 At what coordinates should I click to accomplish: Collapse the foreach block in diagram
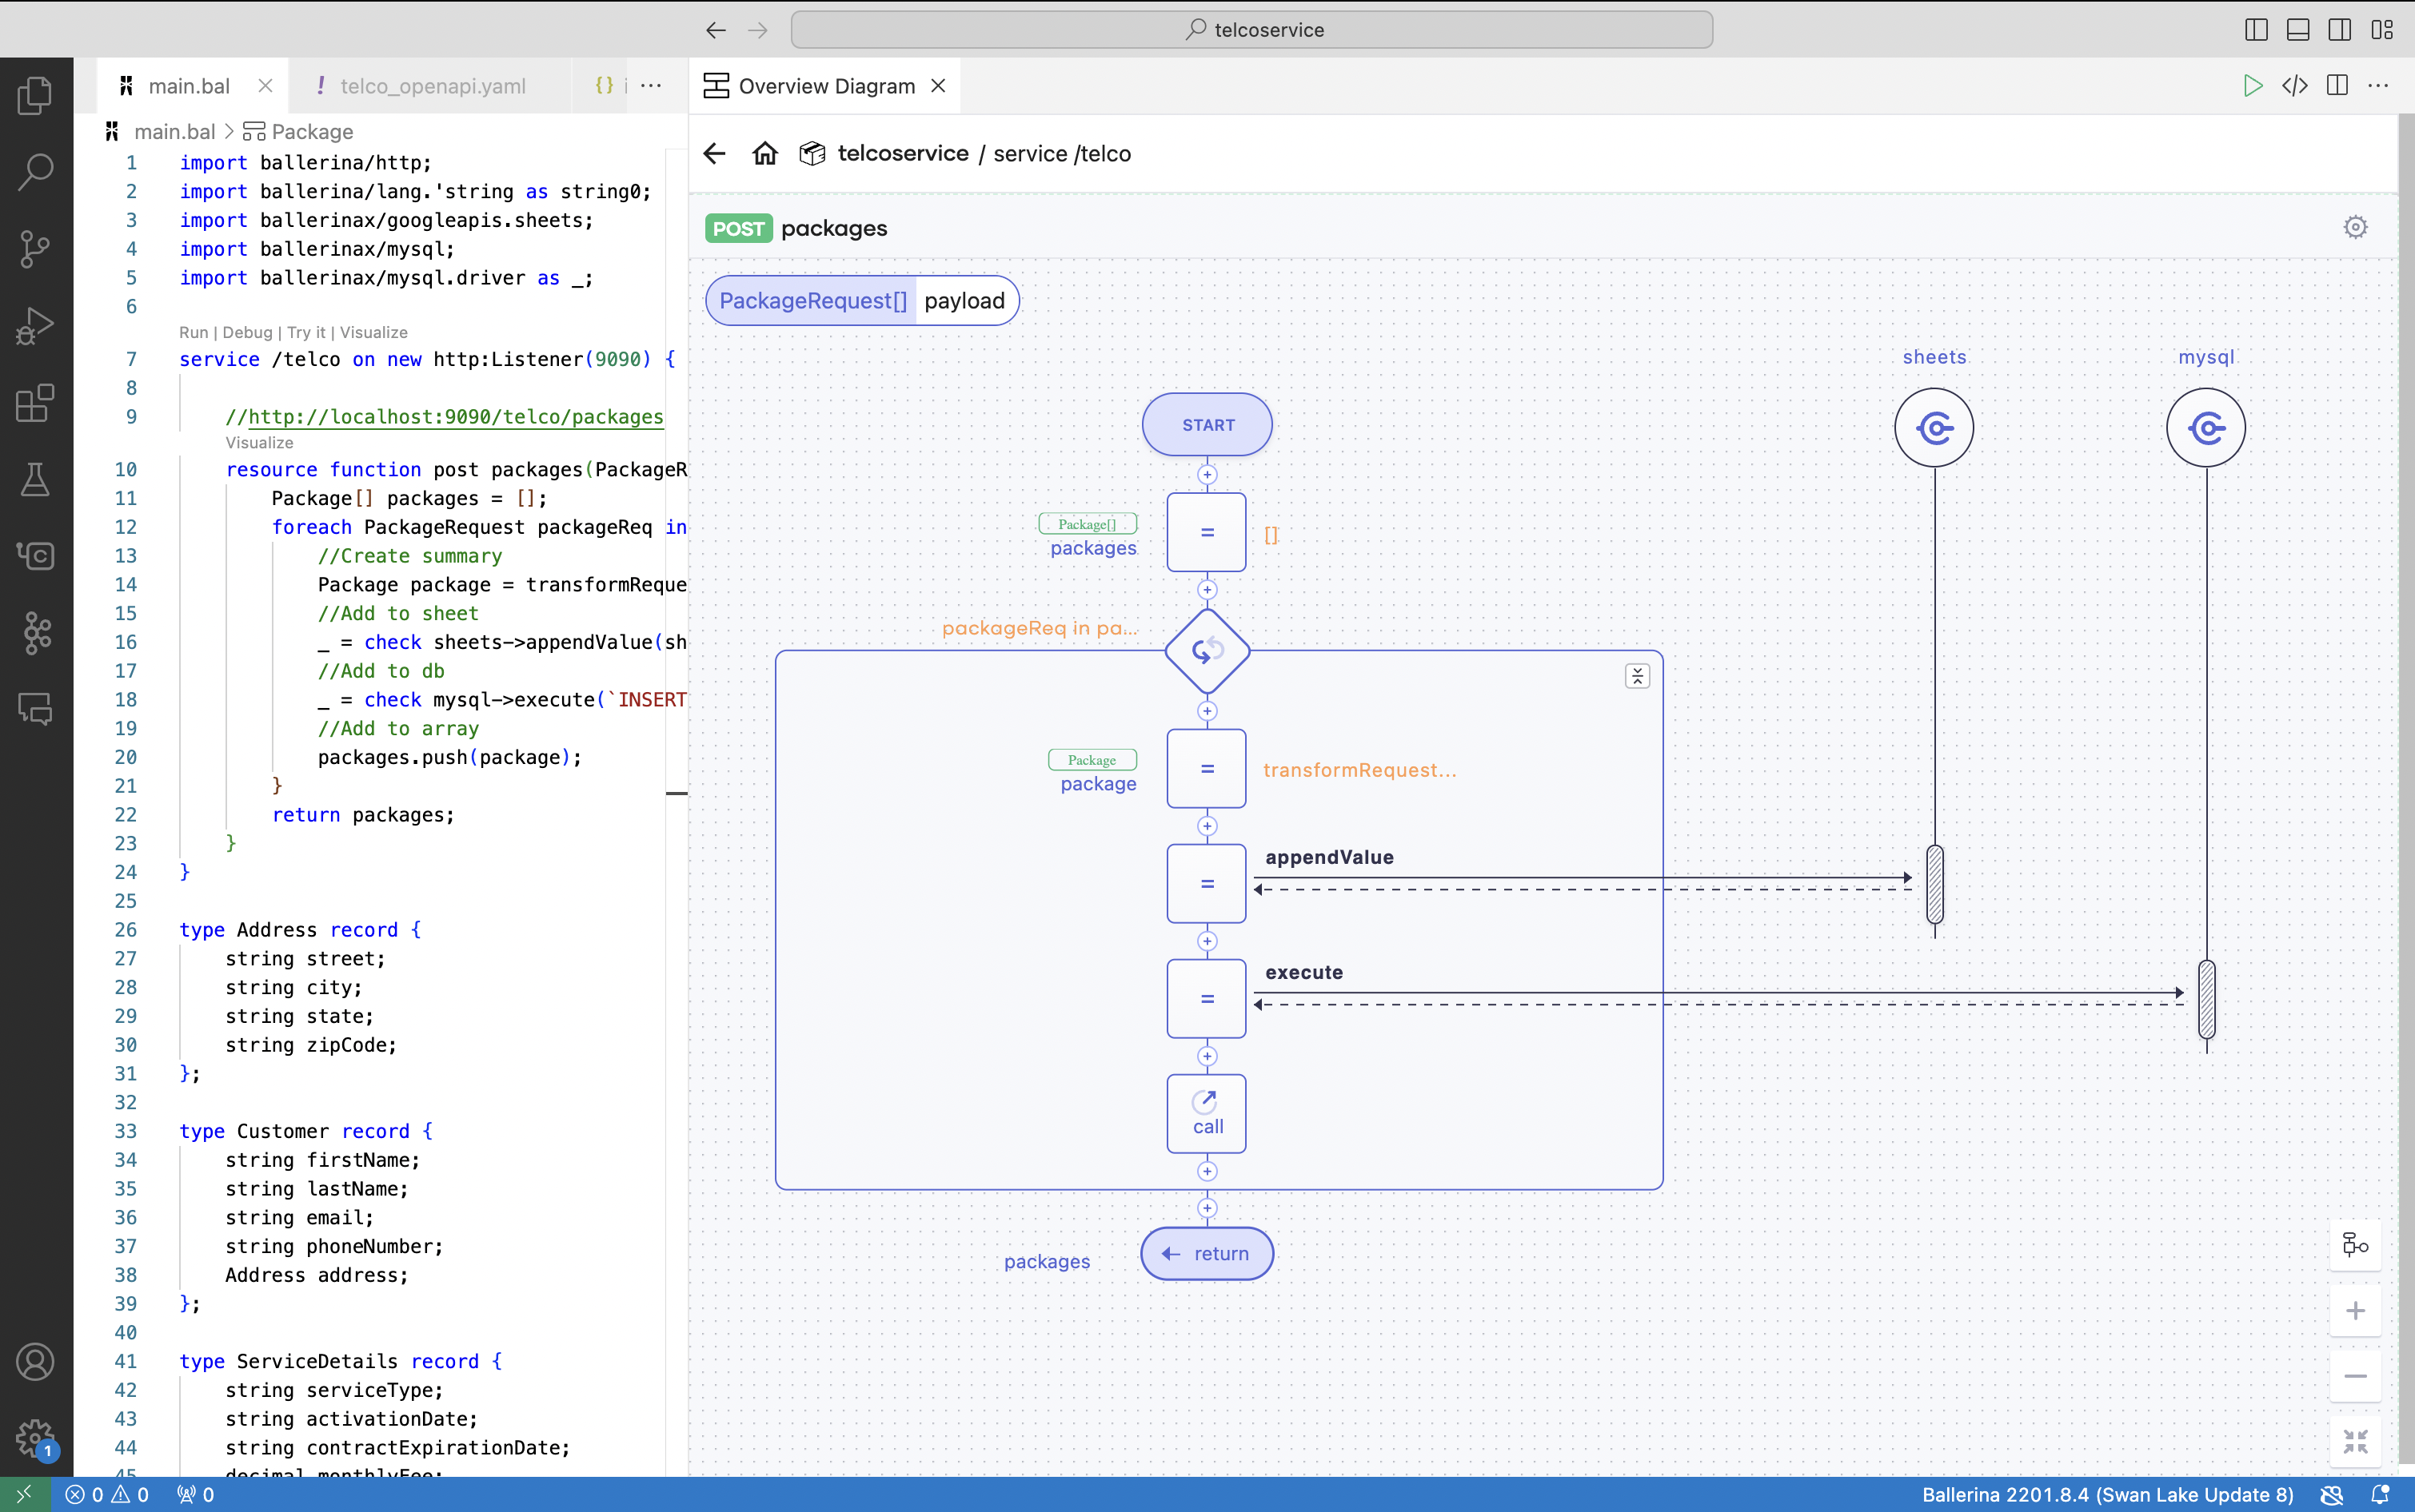[x=1637, y=676]
